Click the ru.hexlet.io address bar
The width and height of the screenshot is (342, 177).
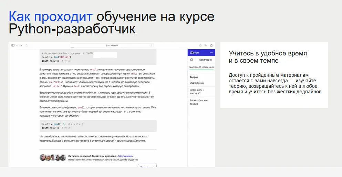(112, 45)
